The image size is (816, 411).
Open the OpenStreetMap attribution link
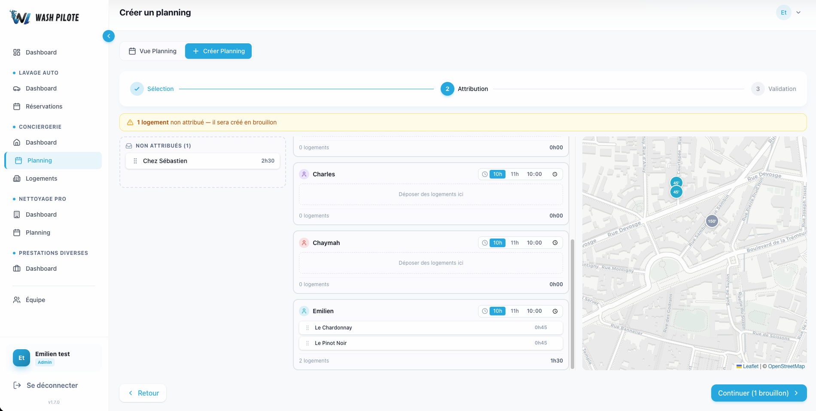click(786, 366)
